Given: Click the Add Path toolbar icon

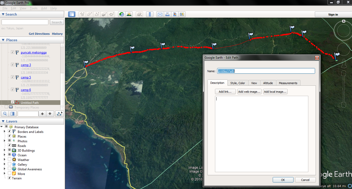Looking at the screenshot, I should tap(97, 14).
